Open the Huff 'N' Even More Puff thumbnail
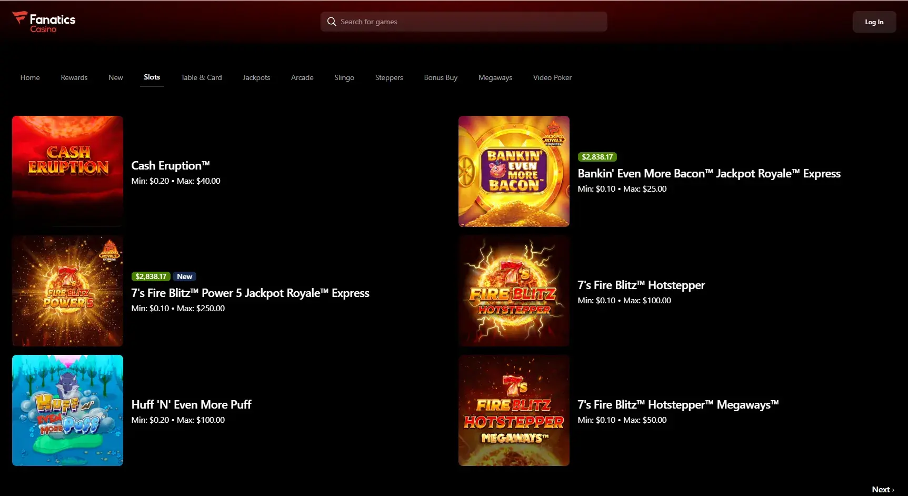 click(67, 410)
